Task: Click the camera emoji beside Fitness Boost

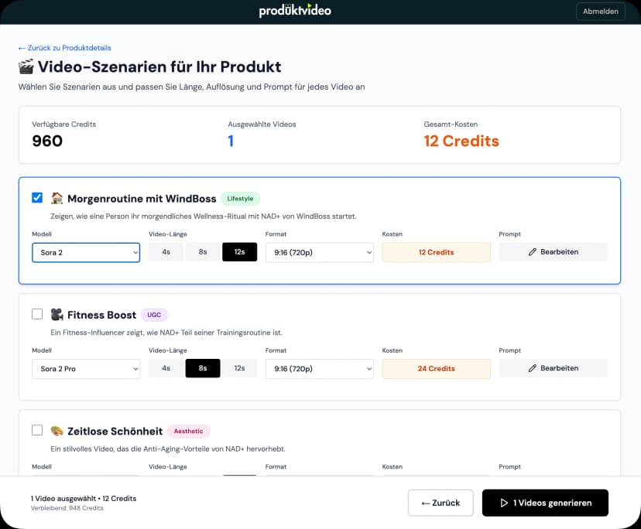Action: click(x=57, y=315)
